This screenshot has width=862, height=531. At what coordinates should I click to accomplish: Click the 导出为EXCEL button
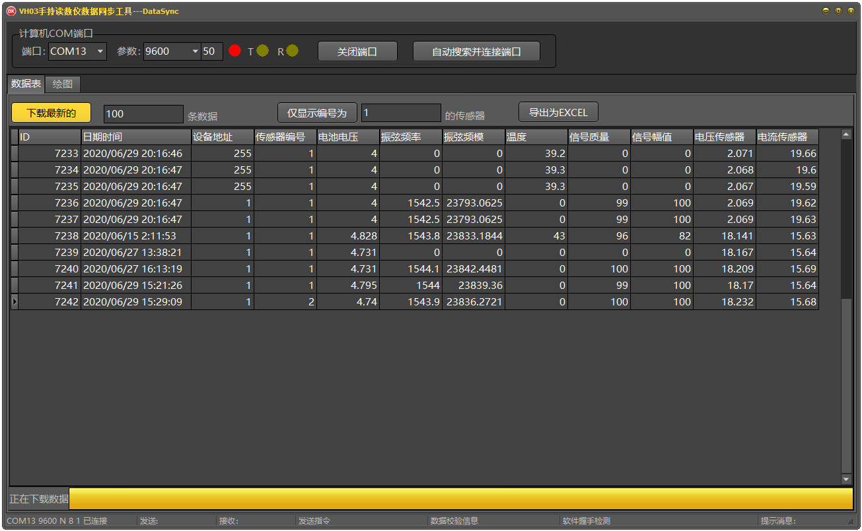(x=558, y=112)
